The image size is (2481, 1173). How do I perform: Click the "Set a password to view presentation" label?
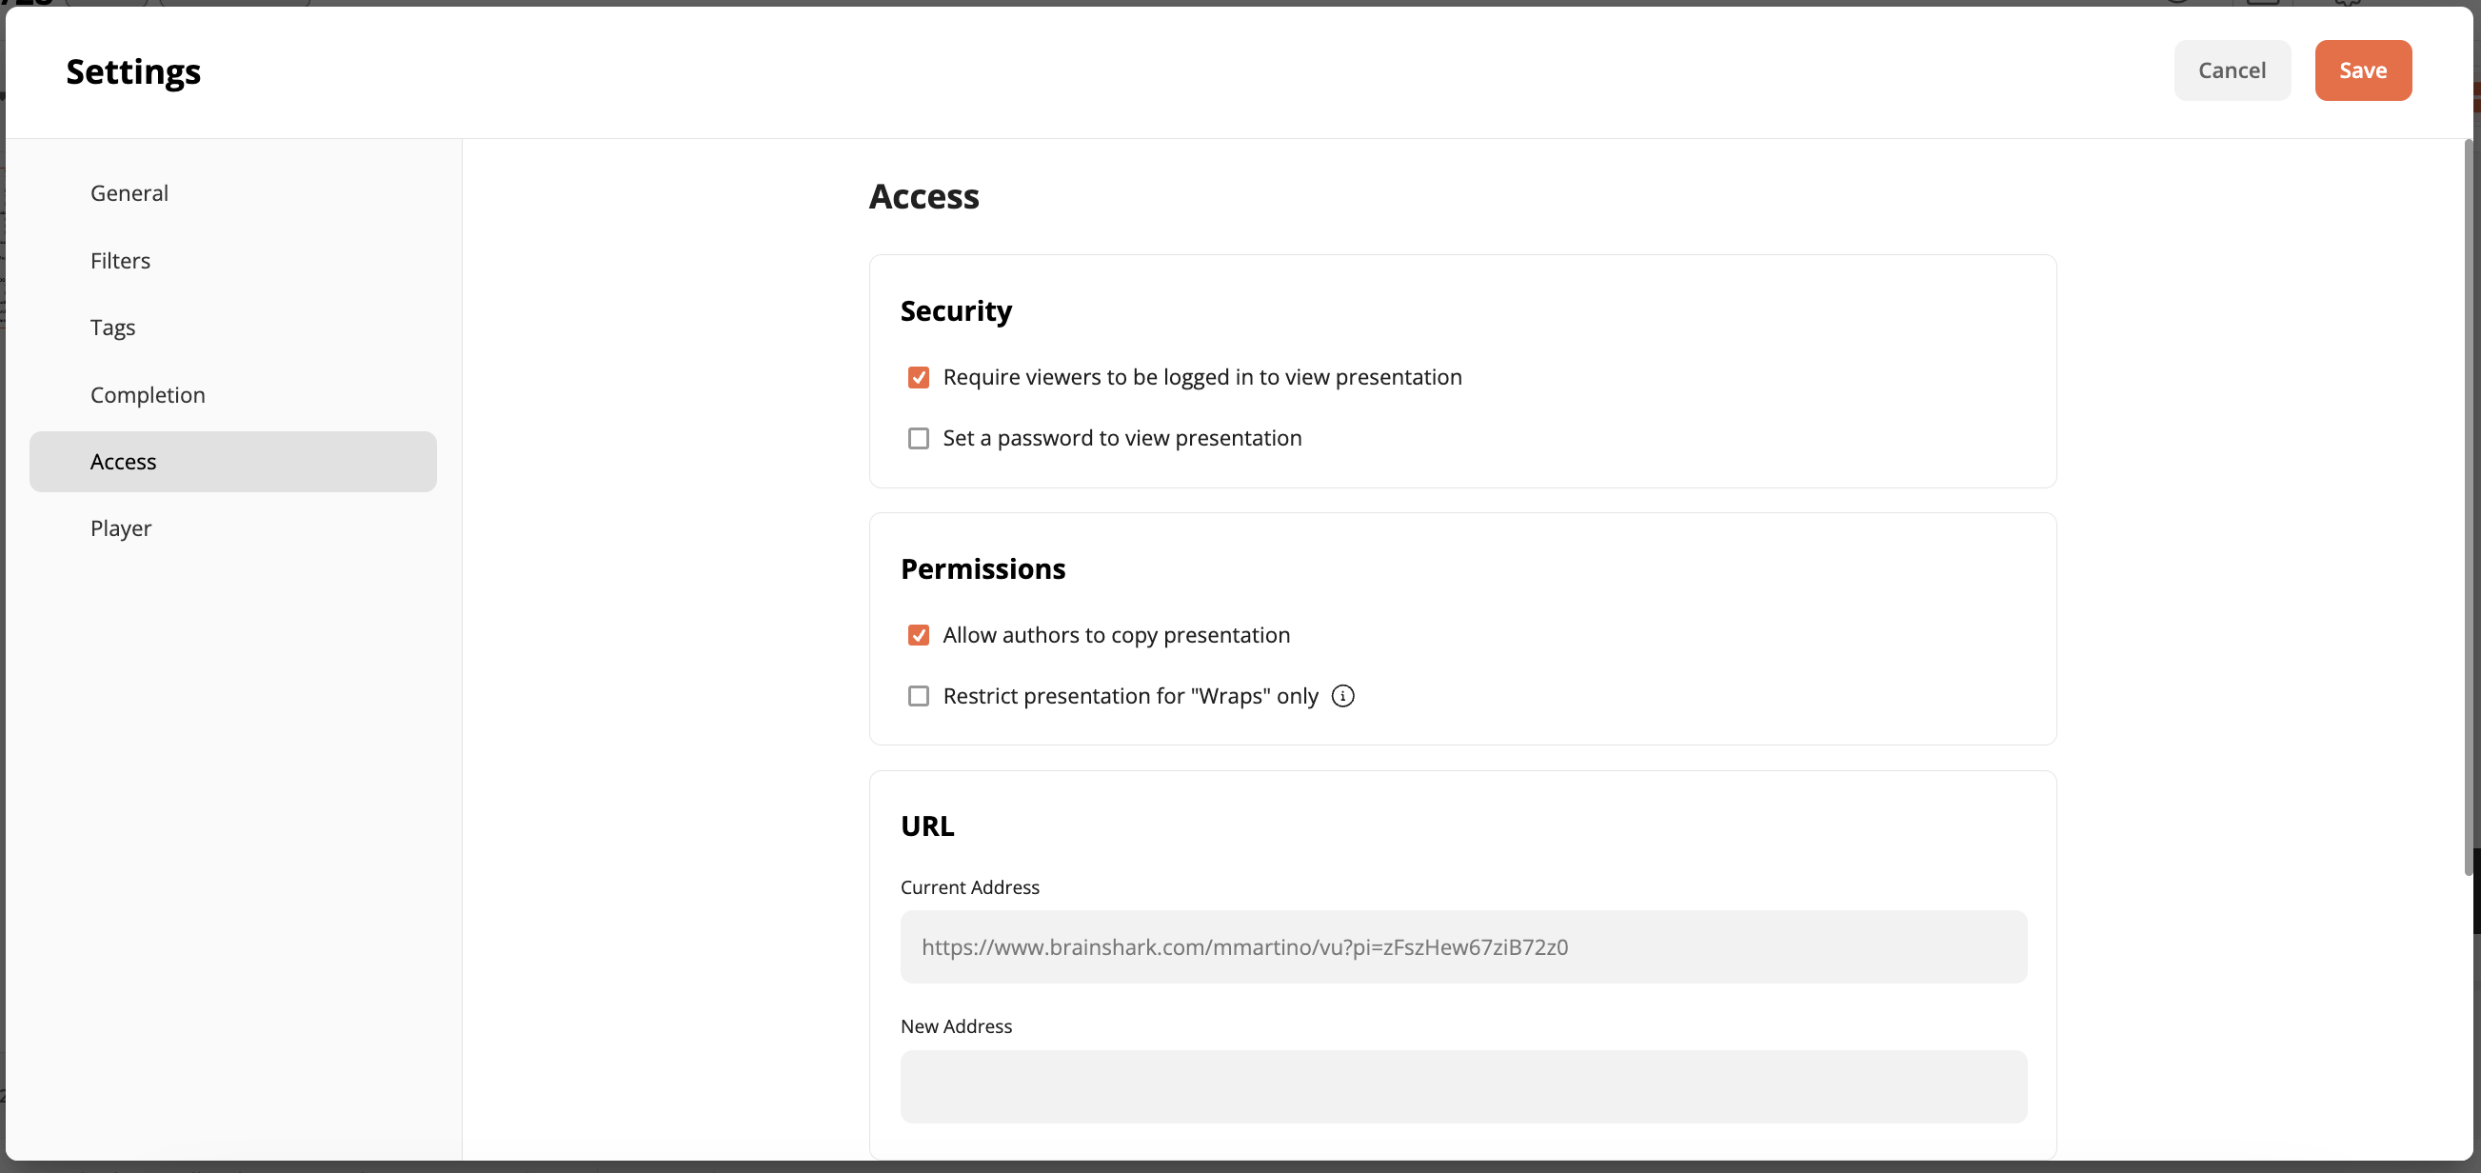pyautogui.click(x=1122, y=438)
